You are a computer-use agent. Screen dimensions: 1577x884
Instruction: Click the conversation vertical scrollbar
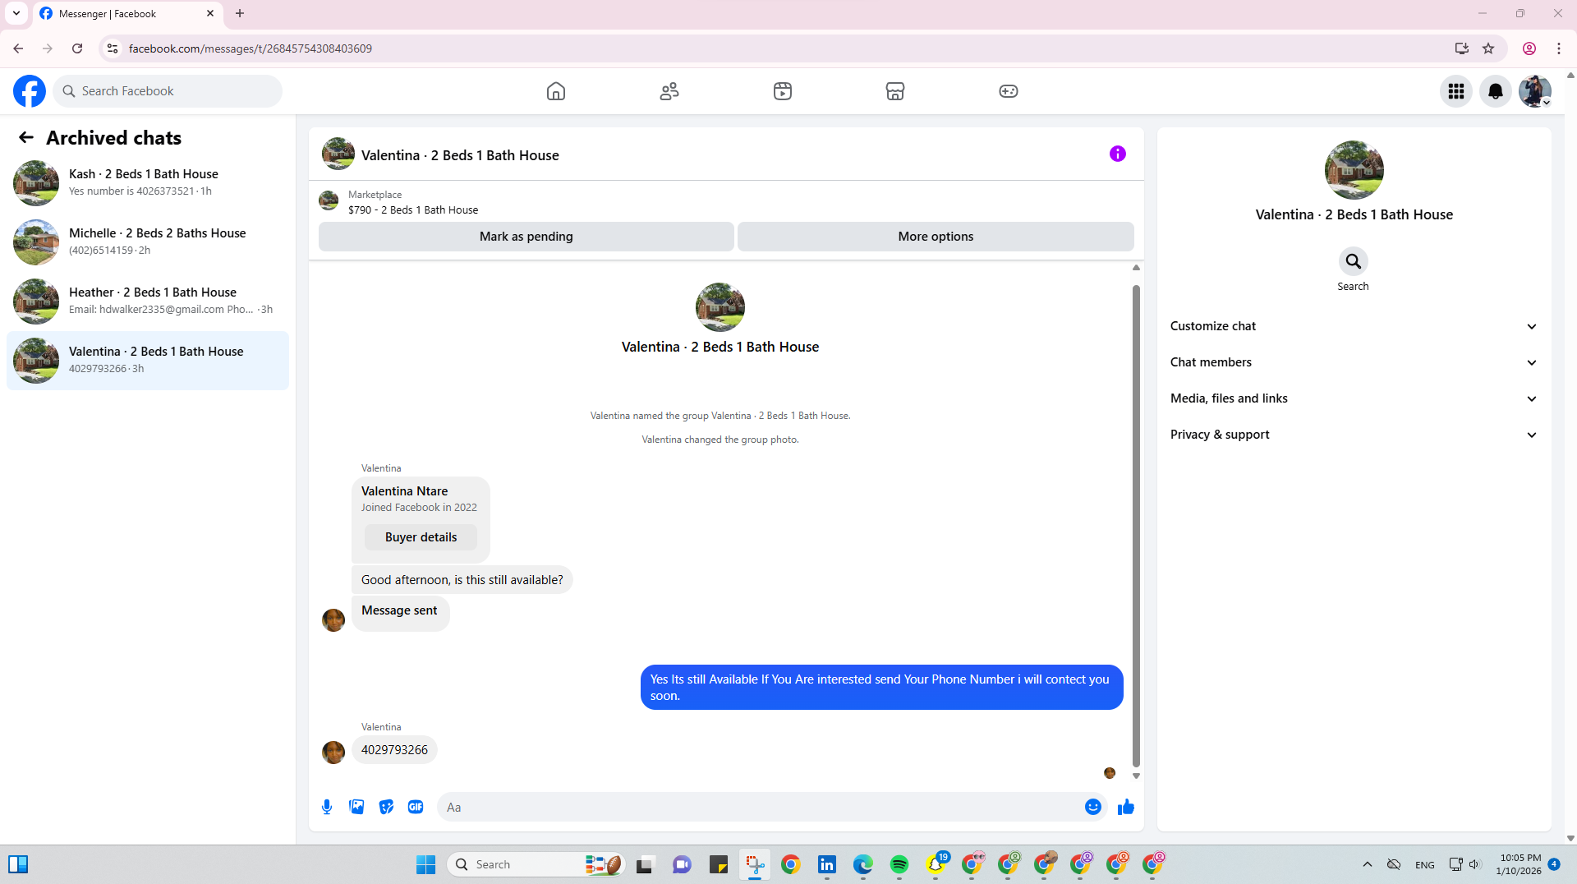[1136, 526]
